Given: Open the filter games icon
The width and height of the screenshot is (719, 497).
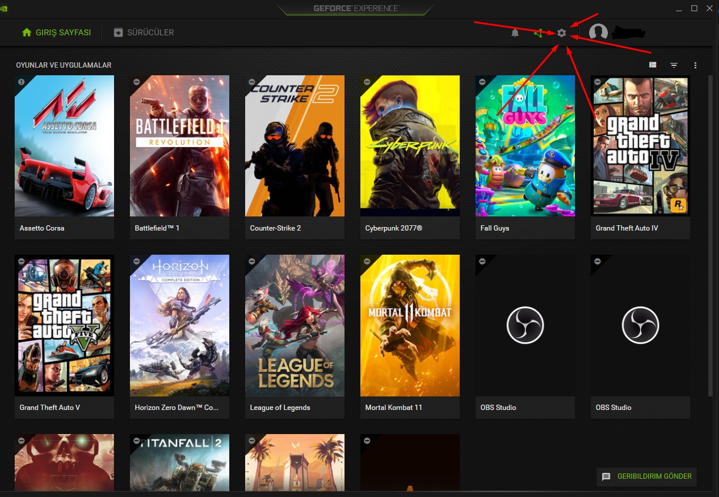Looking at the screenshot, I should coord(674,65).
